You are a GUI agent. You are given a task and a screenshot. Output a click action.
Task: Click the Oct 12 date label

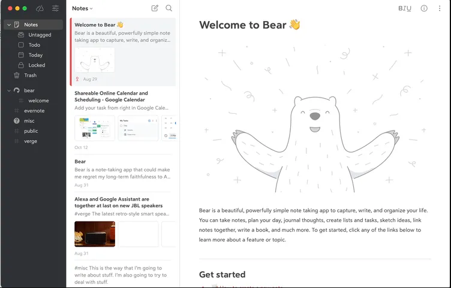point(81,147)
